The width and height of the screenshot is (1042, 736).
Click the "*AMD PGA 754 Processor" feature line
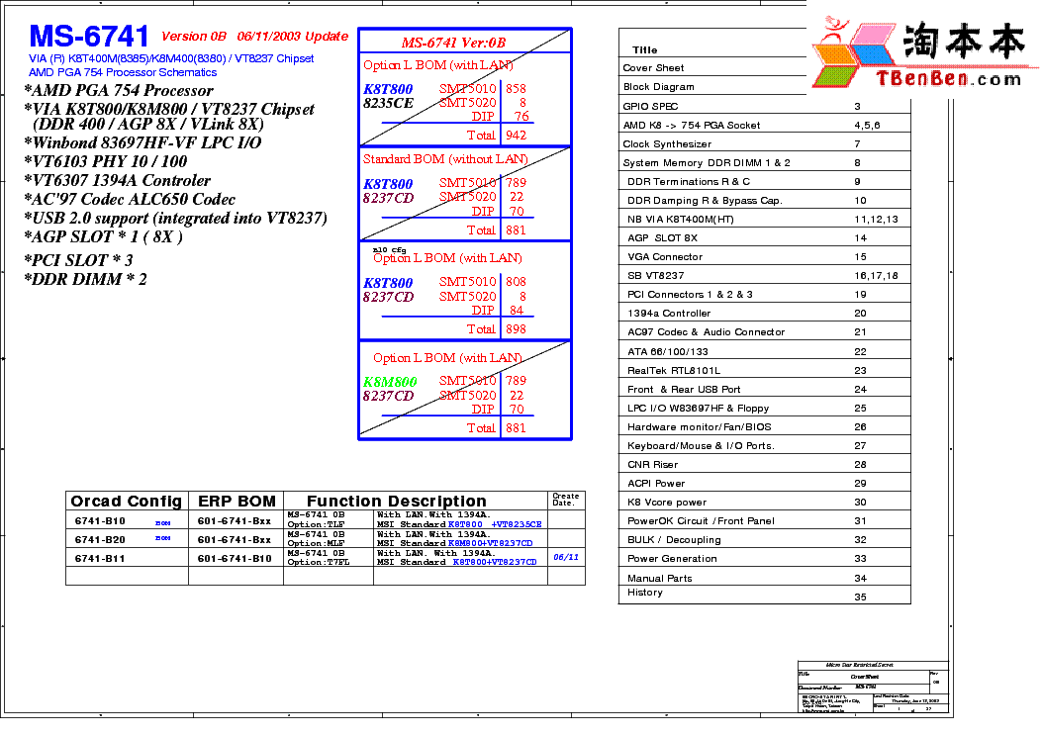point(119,90)
